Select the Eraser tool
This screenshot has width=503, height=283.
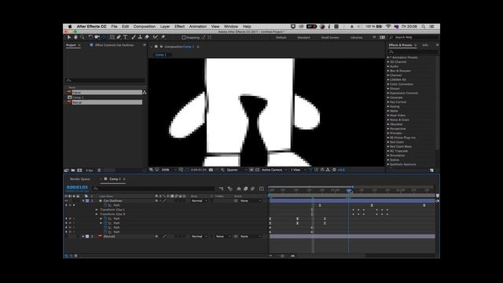(x=147, y=38)
